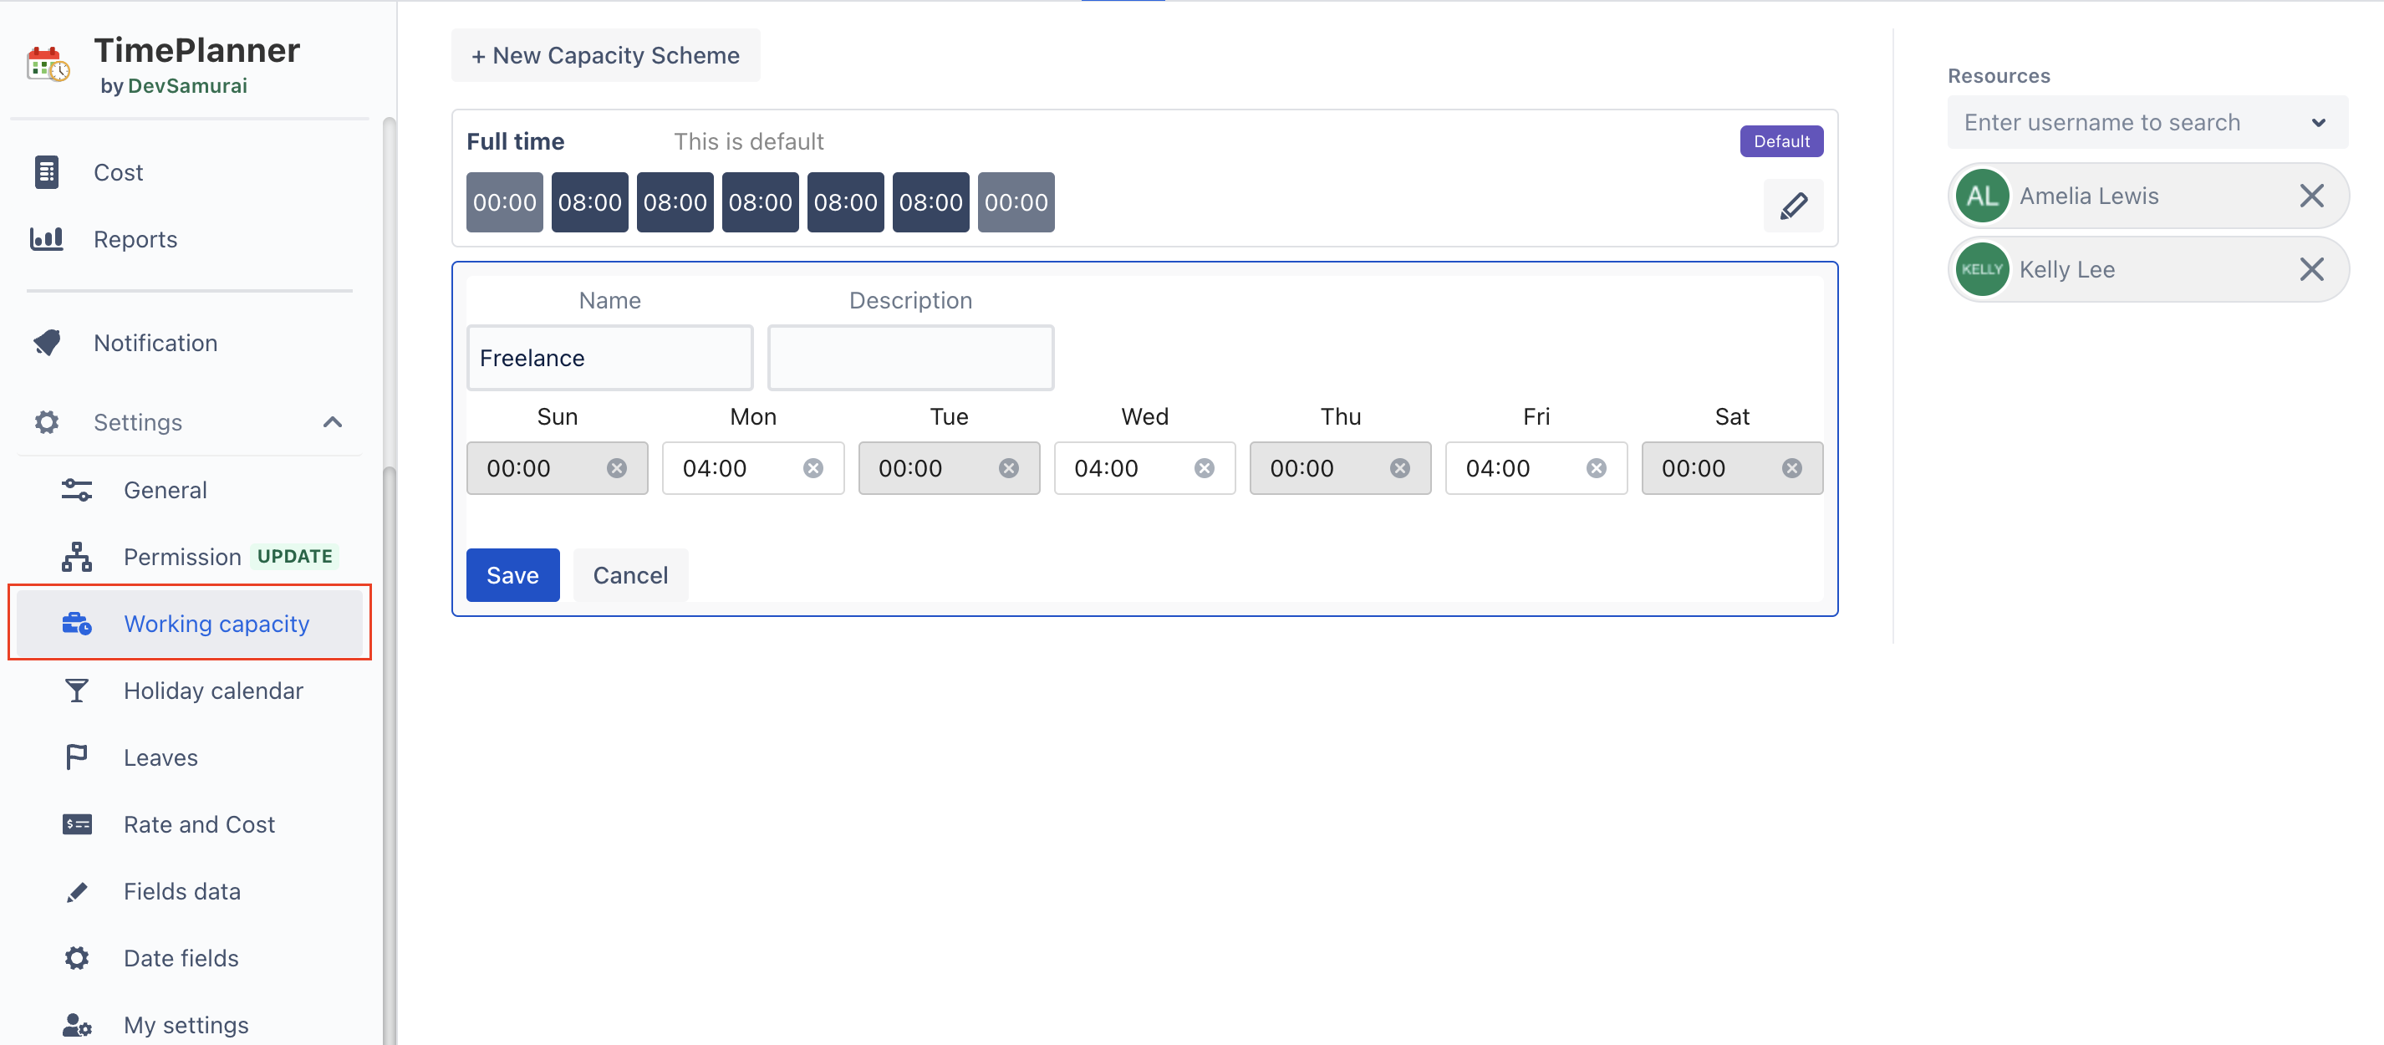Viewport: 2384px width, 1045px height.
Task: Click the Cost calculator icon in sidebar
Action: pyautogui.click(x=46, y=172)
